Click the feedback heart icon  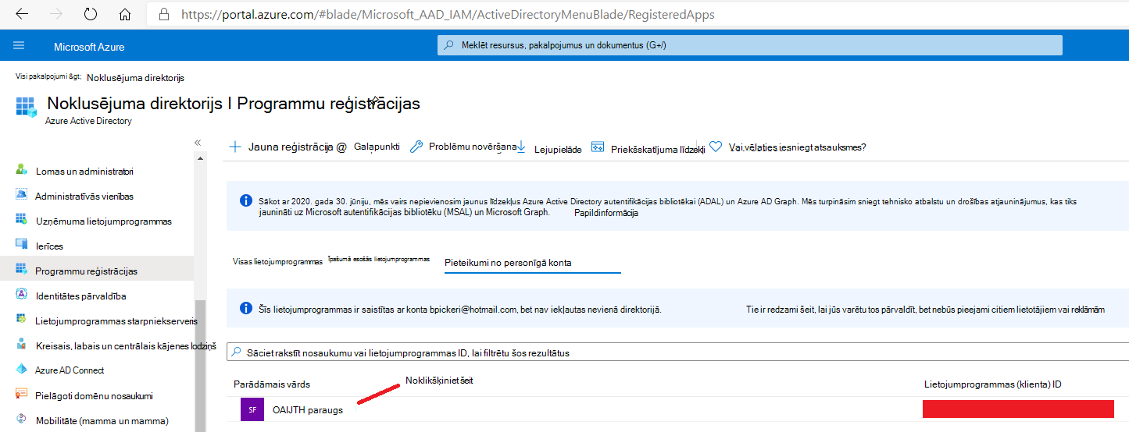[x=716, y=147]
